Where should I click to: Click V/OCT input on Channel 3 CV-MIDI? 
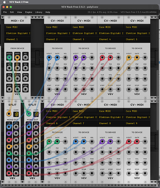76,58
